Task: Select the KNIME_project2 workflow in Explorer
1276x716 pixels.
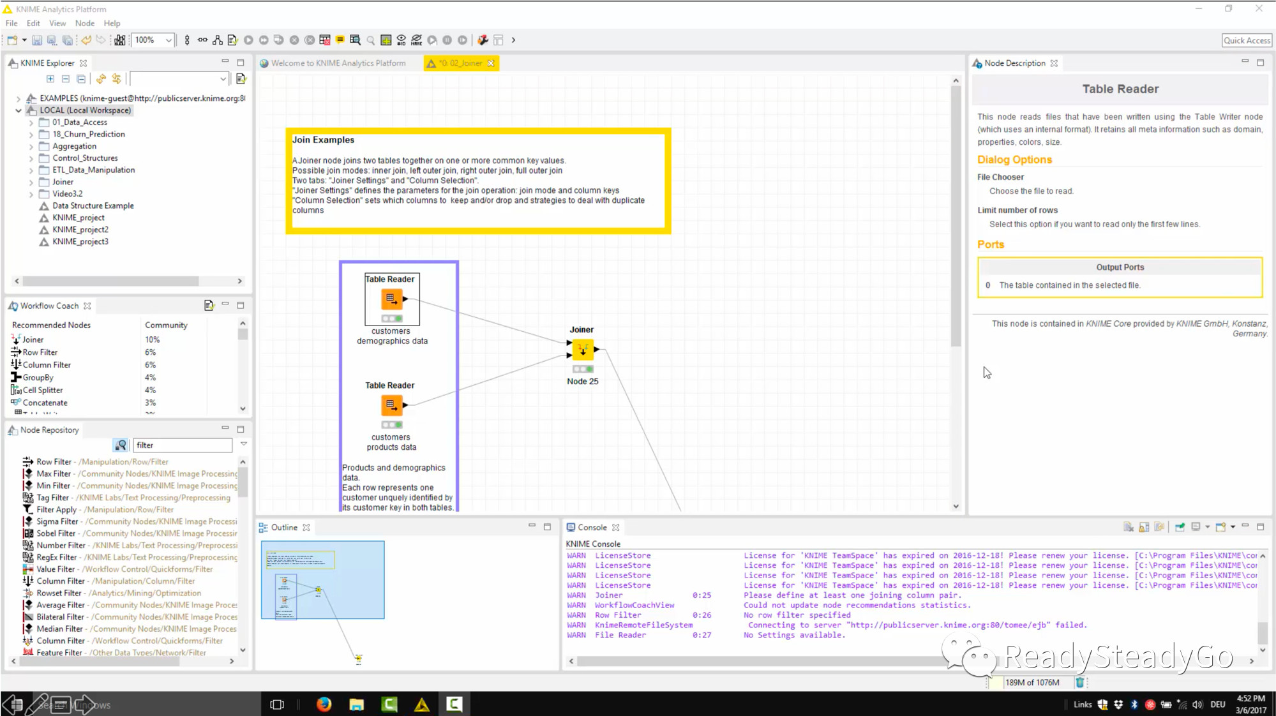Action: point(80,230)
